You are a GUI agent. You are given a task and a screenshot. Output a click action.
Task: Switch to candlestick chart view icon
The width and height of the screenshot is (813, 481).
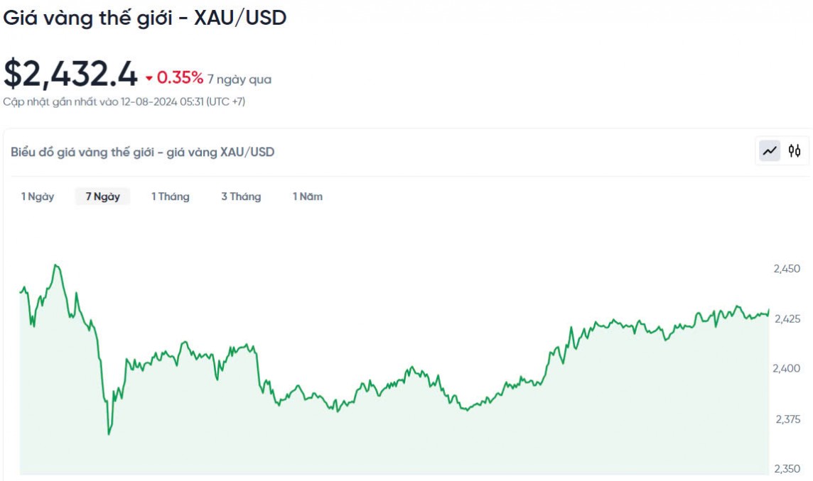(x=795, y=150)
